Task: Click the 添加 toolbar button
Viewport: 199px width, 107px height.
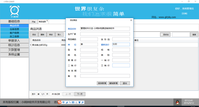Action: (34, 35)
